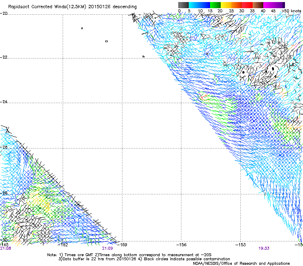The height and width of the screenshot is (266, 303).
Task: Click the orange 25-30 knots color swatch
Action: [237, 5]
